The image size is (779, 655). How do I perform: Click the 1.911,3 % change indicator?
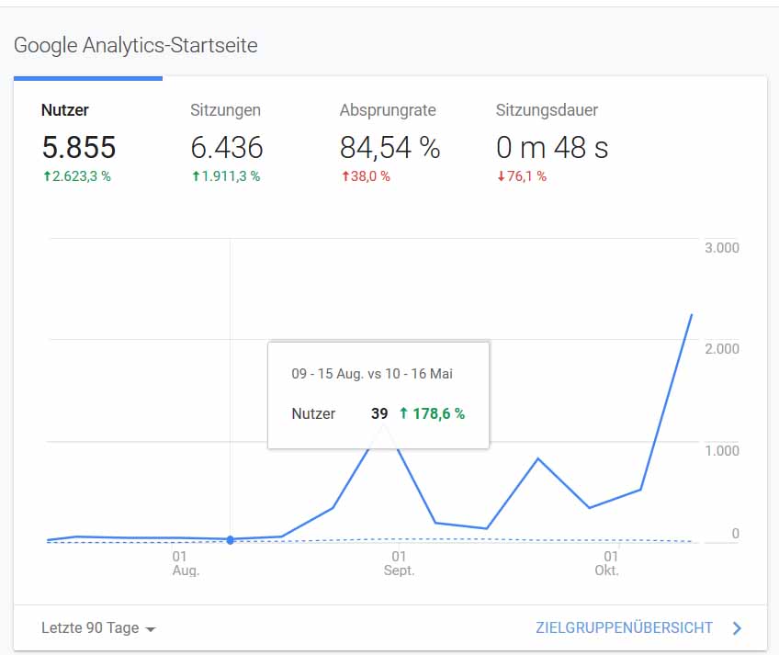pos(226,176)
